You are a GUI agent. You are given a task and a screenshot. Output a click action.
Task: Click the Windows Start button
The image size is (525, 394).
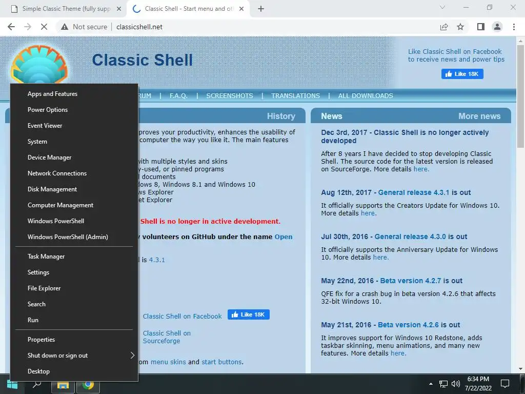12,385
